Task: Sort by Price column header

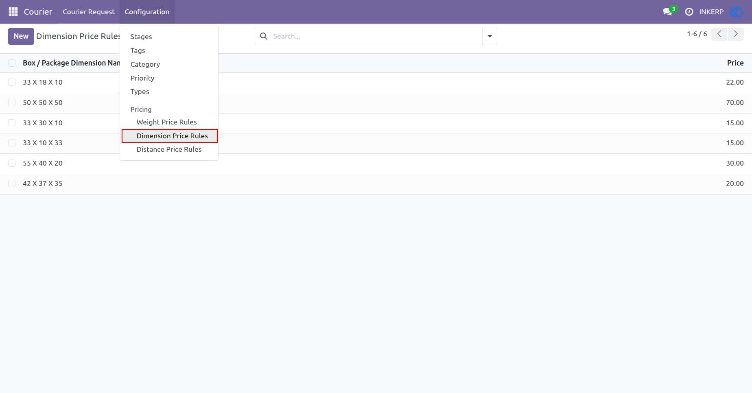Action: click(735, 63)
